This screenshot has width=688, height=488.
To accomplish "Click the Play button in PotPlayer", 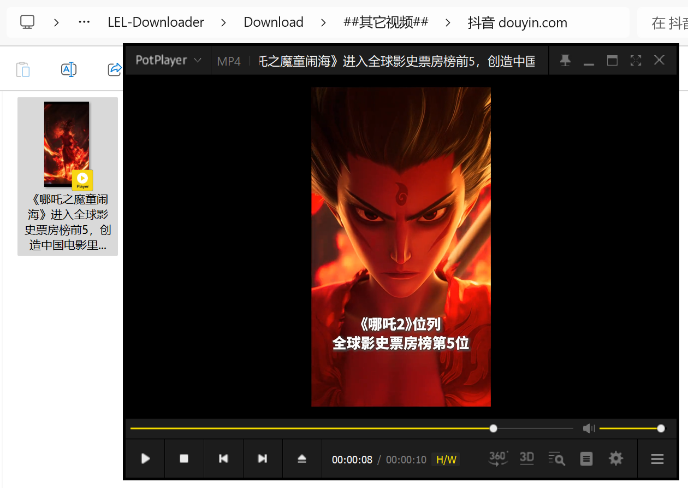I will (x=145, y=459).
